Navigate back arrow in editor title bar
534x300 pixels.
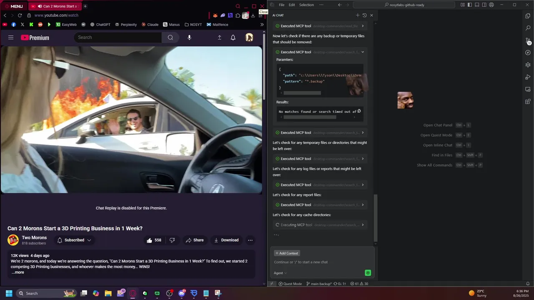point(340,5)
